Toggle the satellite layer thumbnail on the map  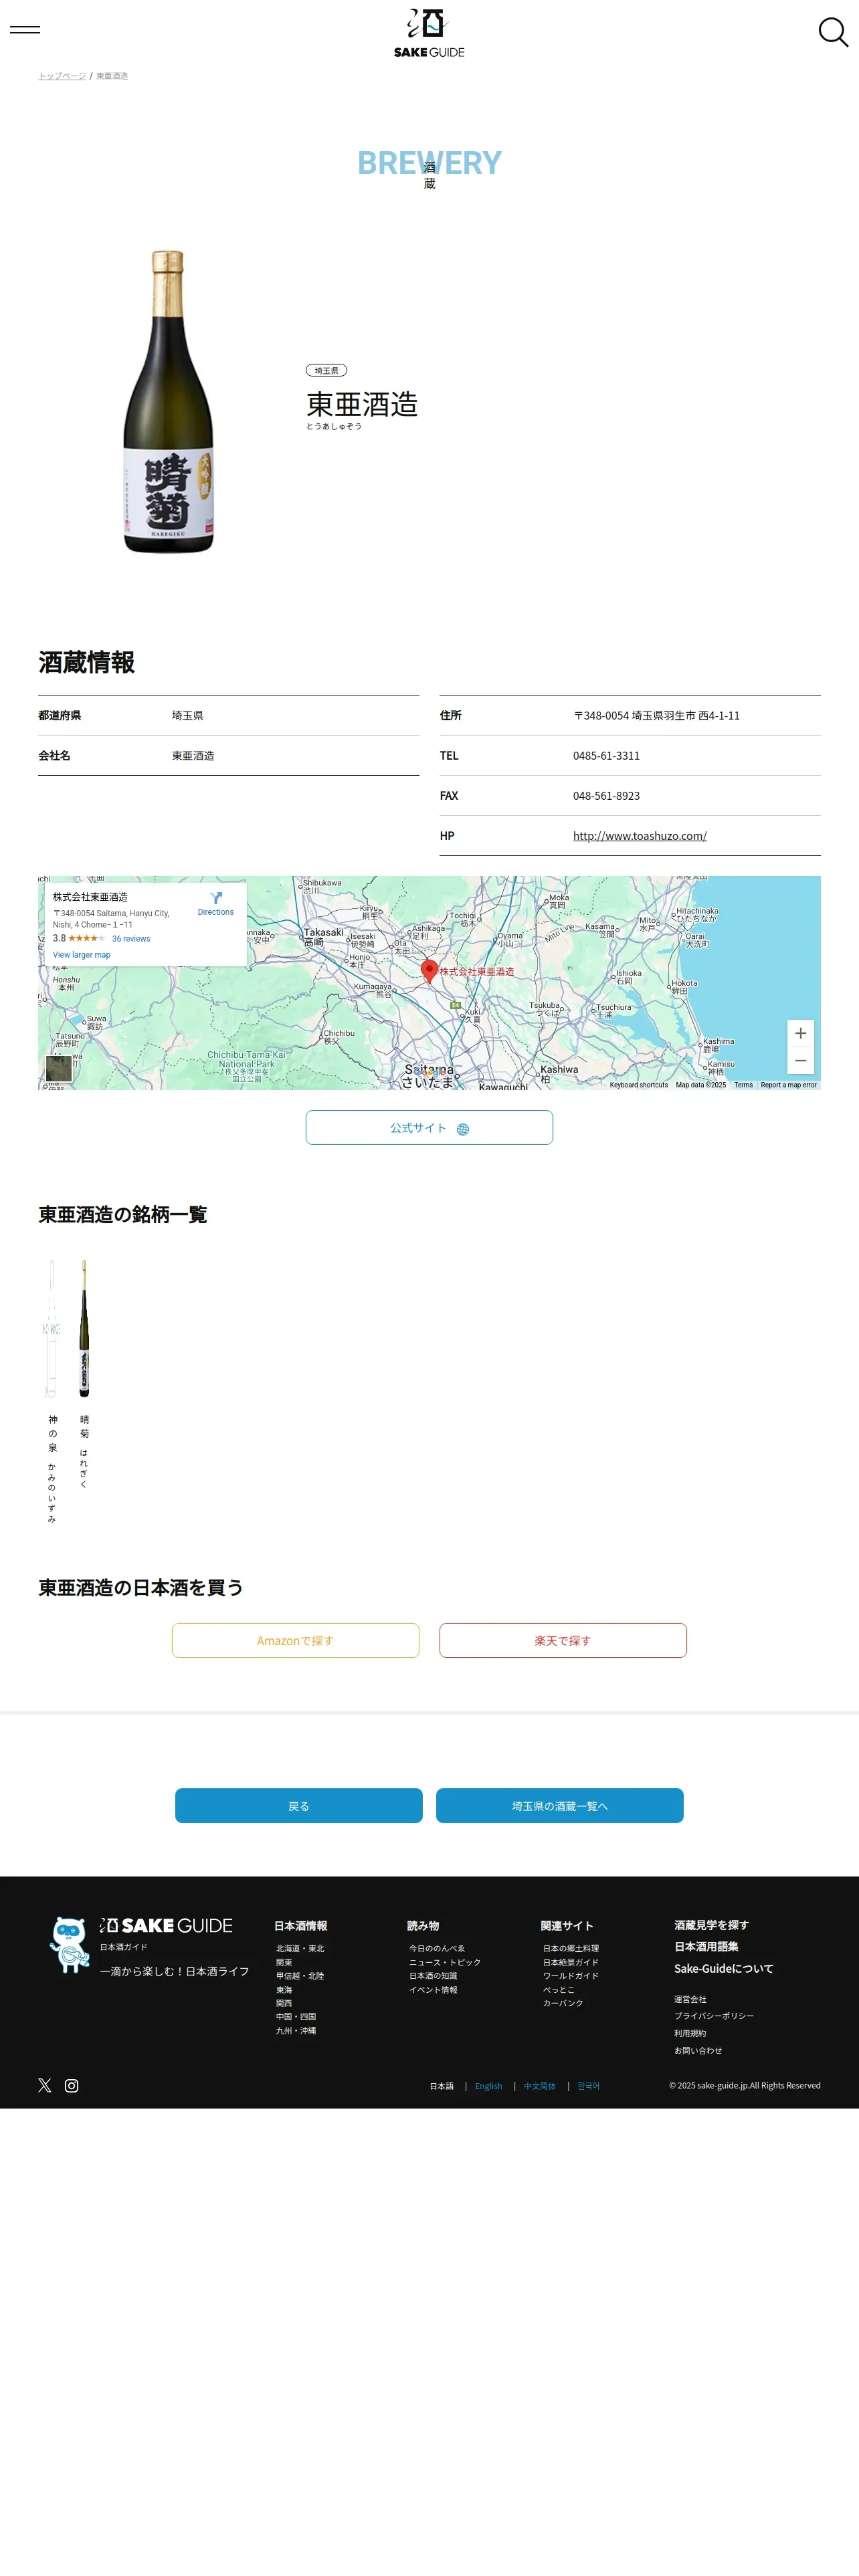coord(59,1068)
